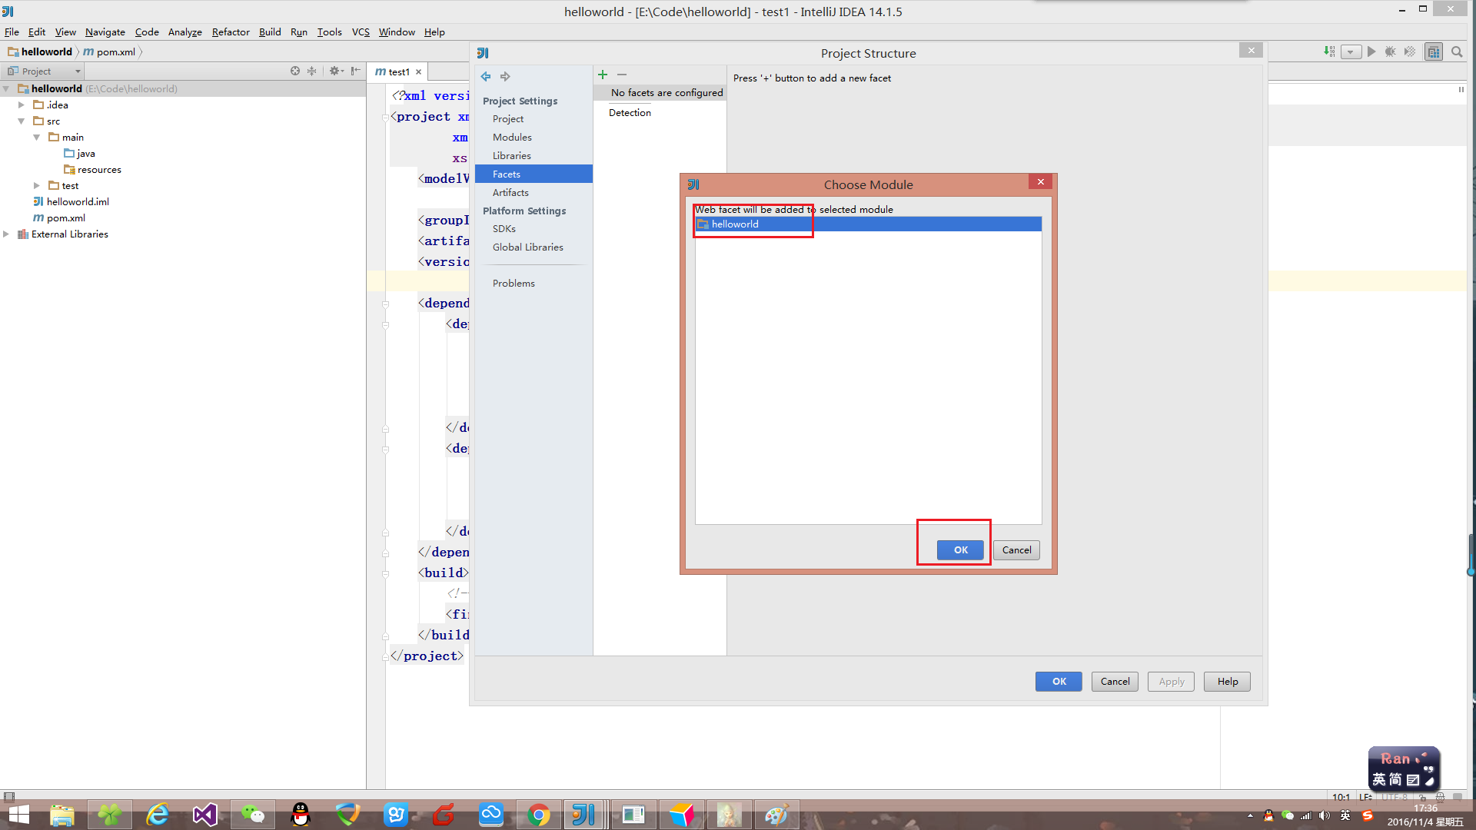Open Project panel settings gear
Image resolution: width=1476 pixels, height=830 pixels.
coord(336,71)
